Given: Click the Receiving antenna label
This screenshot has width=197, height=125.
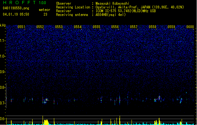Looking at the screenshot, I should [72, 15].
